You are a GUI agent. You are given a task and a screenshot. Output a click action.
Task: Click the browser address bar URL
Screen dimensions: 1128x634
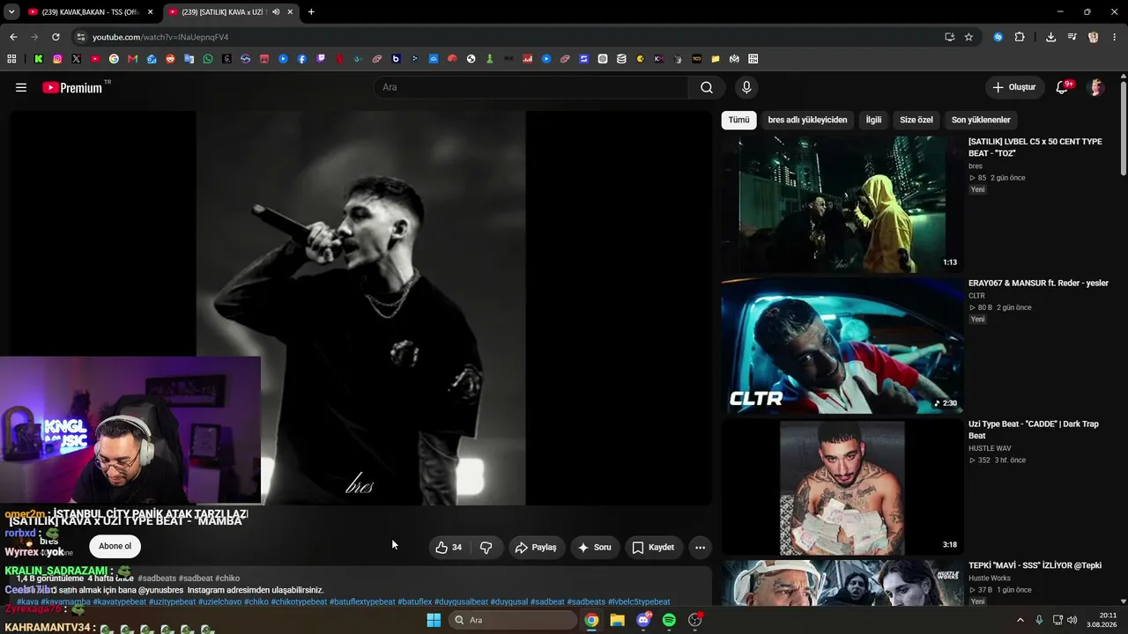(160, 37)
